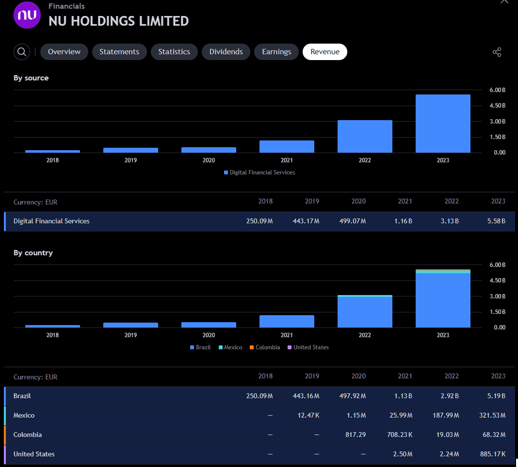518x467 pixels.
Task: Switch to the Overview tab
Action: (64, 52)
